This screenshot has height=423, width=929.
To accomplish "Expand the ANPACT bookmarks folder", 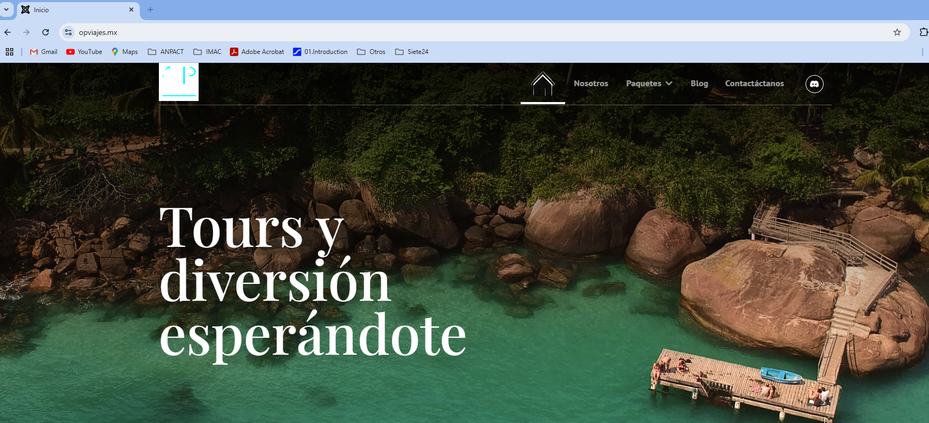I will coord(166,52).
